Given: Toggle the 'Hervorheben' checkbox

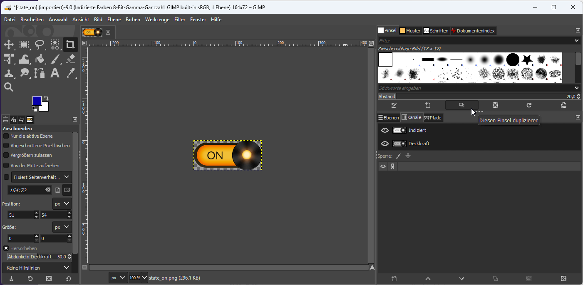Looking at the screenshot, I should click(x=6, y=248).
